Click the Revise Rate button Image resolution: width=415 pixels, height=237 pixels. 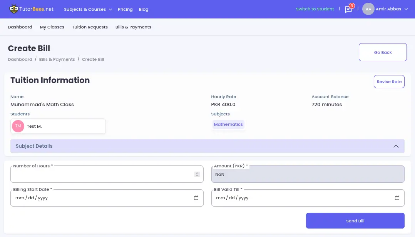(x=389, y=82)
